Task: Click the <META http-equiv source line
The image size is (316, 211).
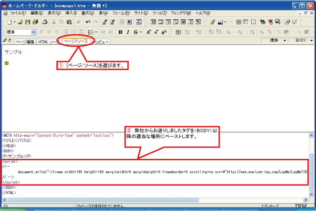Action: (x=58, y=135)
